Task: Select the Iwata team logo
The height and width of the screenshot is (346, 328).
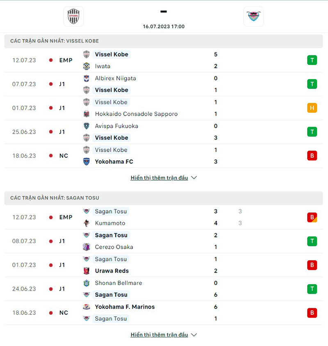Action: pyautogui.click(x=87, y=66)
